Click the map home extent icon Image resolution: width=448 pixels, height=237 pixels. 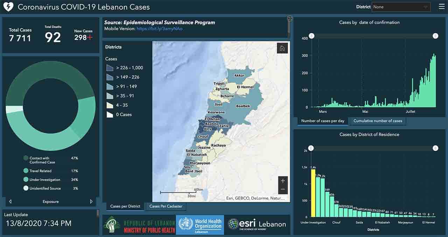pos(282,48)
